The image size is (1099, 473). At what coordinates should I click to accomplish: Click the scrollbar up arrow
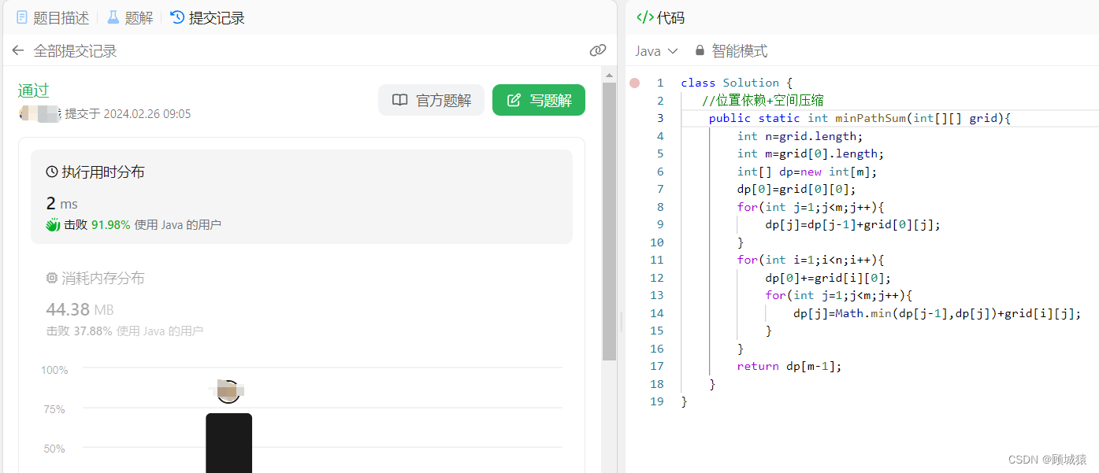tap(609, 75)
